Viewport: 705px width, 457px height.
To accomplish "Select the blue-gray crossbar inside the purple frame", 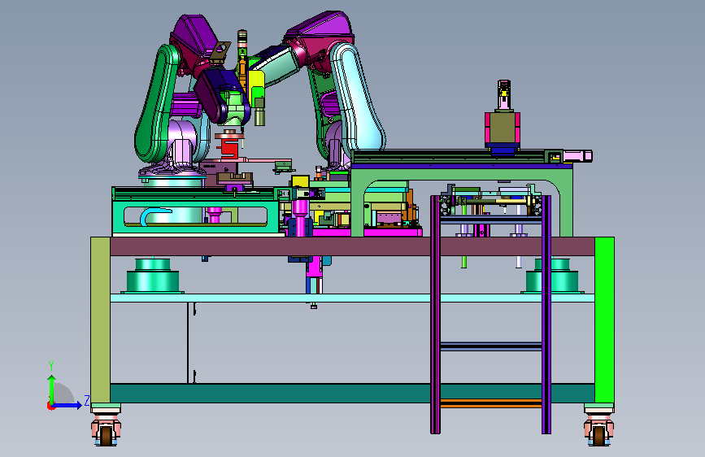I will pos(491,346).
